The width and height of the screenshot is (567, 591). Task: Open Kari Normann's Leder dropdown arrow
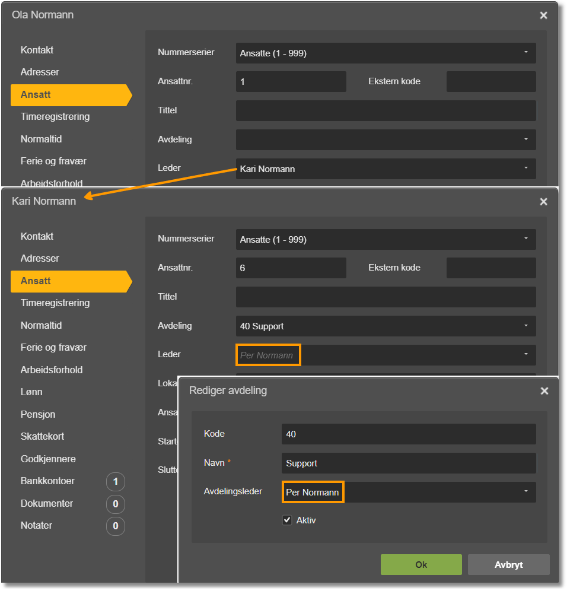coord(525,354)
